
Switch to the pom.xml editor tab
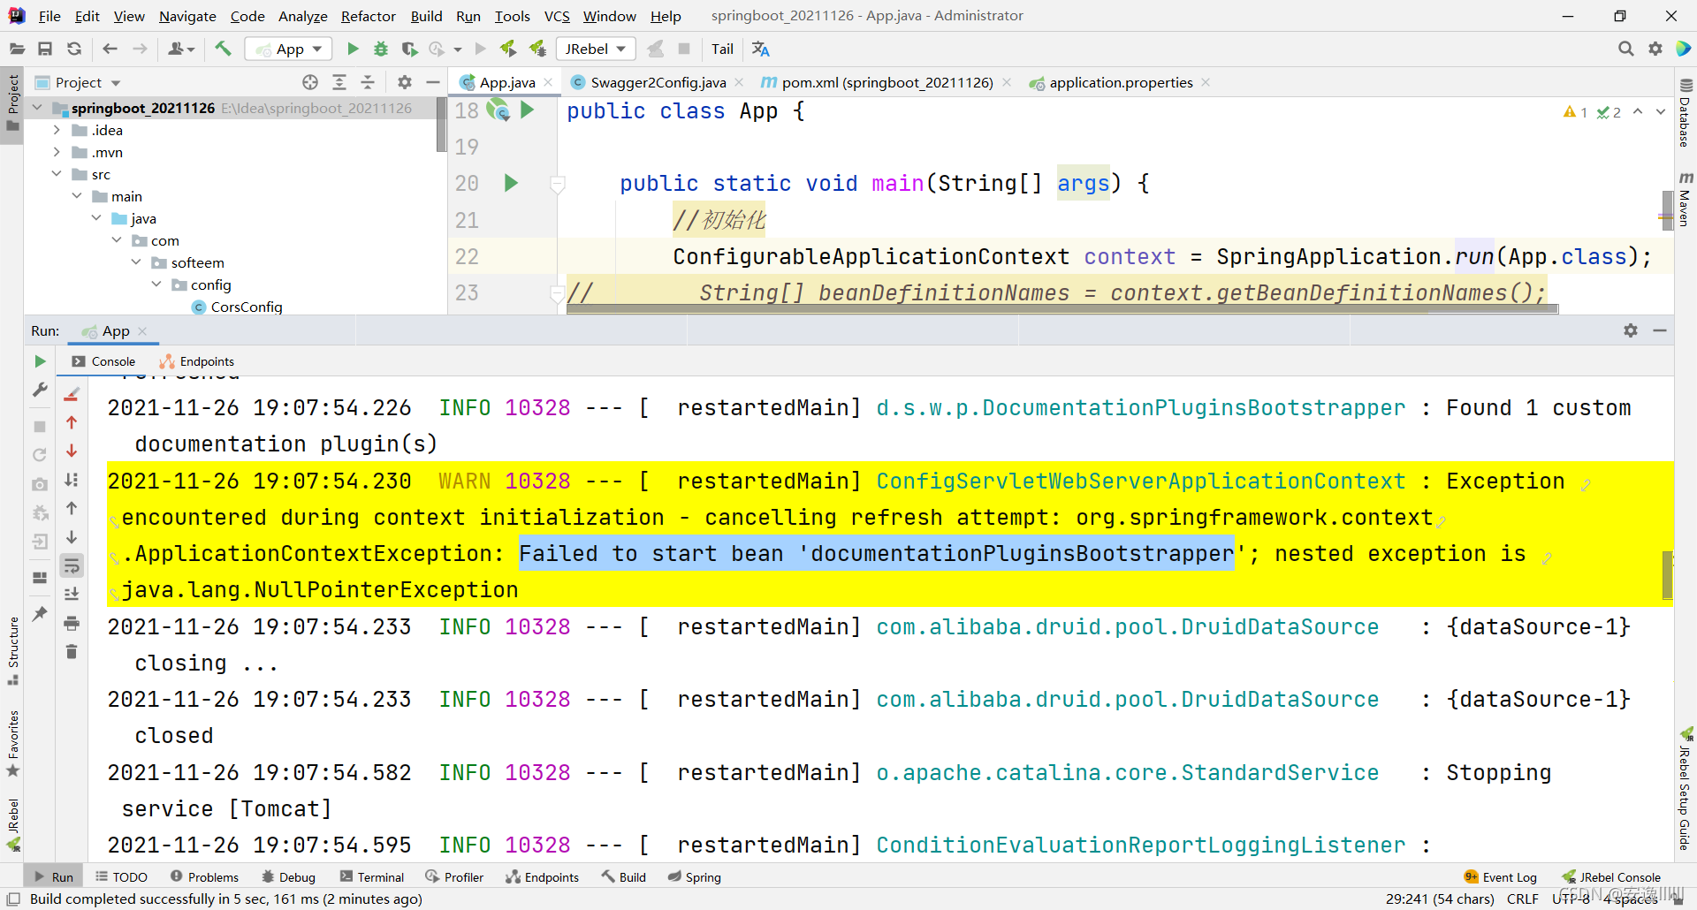pyautogui.click(x=884, y=82)
